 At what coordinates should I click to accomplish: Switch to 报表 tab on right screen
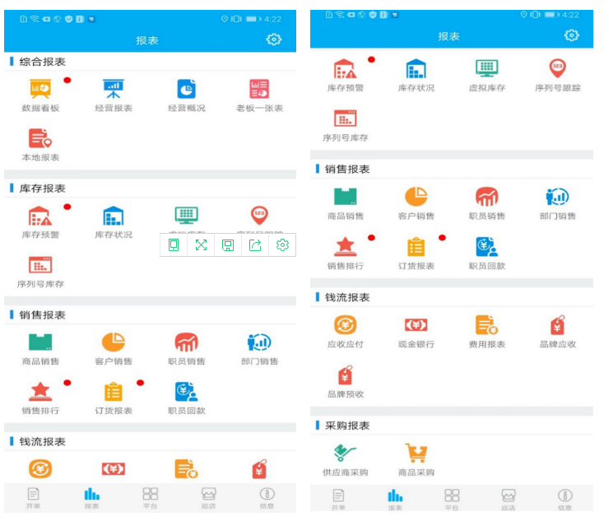[395, 500]
